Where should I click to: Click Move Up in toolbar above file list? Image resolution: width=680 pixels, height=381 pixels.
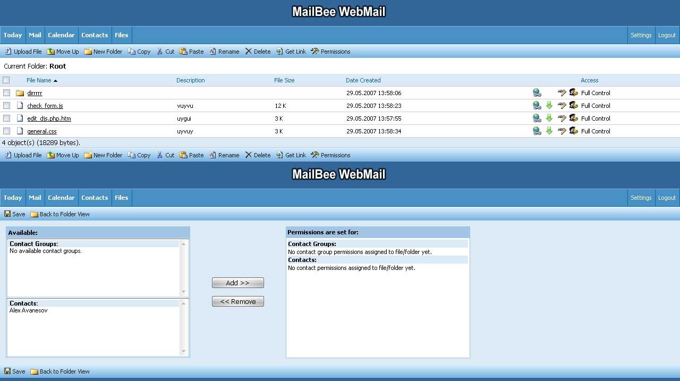click(63, 52)
